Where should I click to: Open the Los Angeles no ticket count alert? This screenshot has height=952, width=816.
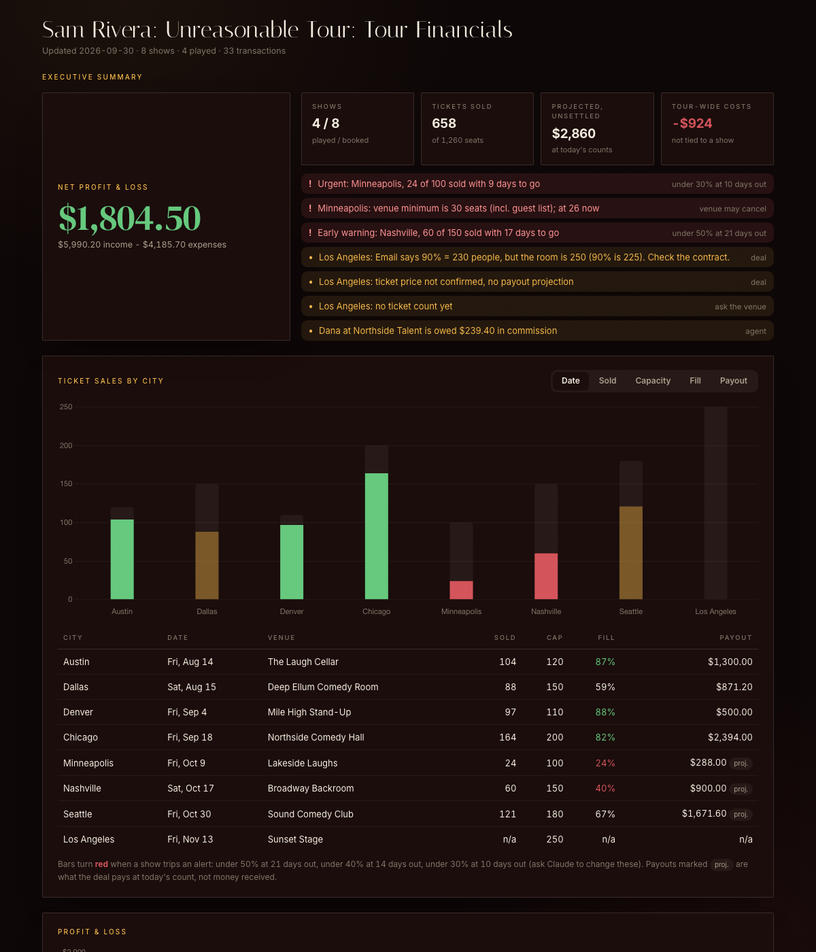coord(537,306)
